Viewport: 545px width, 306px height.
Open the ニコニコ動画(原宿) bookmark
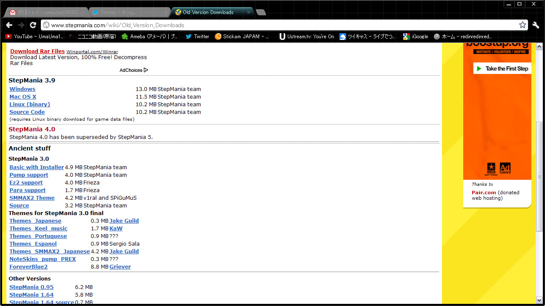tap(92, 37)
